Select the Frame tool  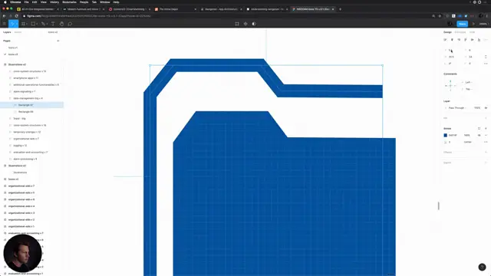pyautogui.click(x=24, y=24)
